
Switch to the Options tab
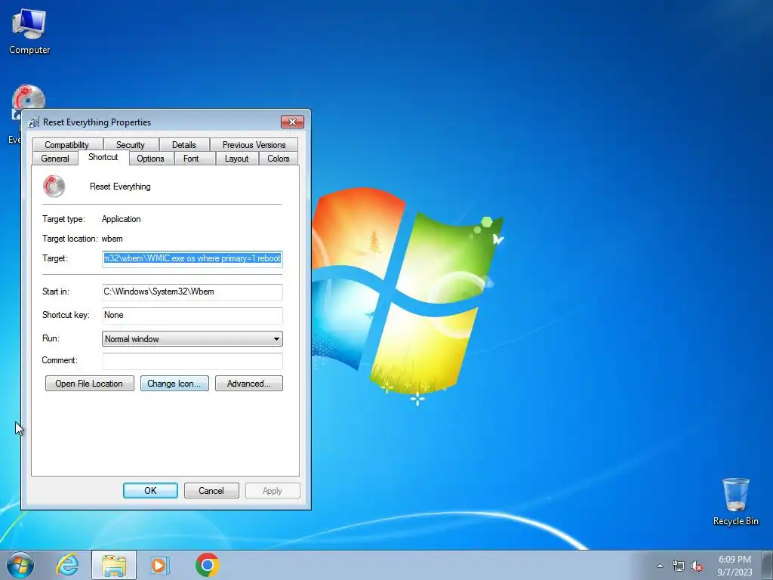coord(150,159)
